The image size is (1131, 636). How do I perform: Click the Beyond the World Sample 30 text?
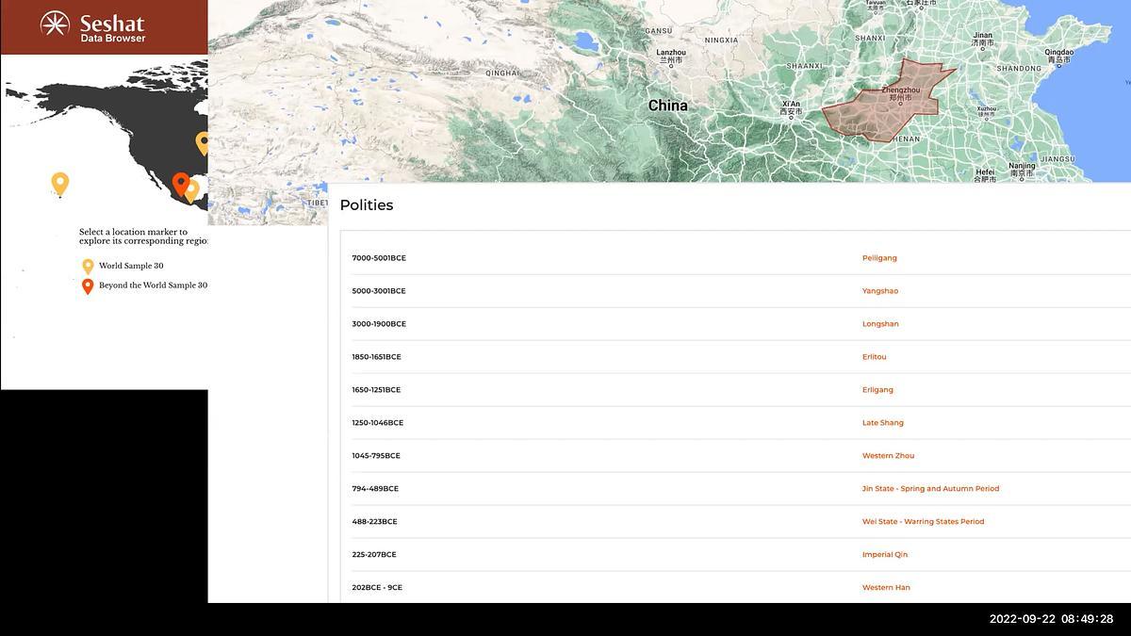[153, 285]
